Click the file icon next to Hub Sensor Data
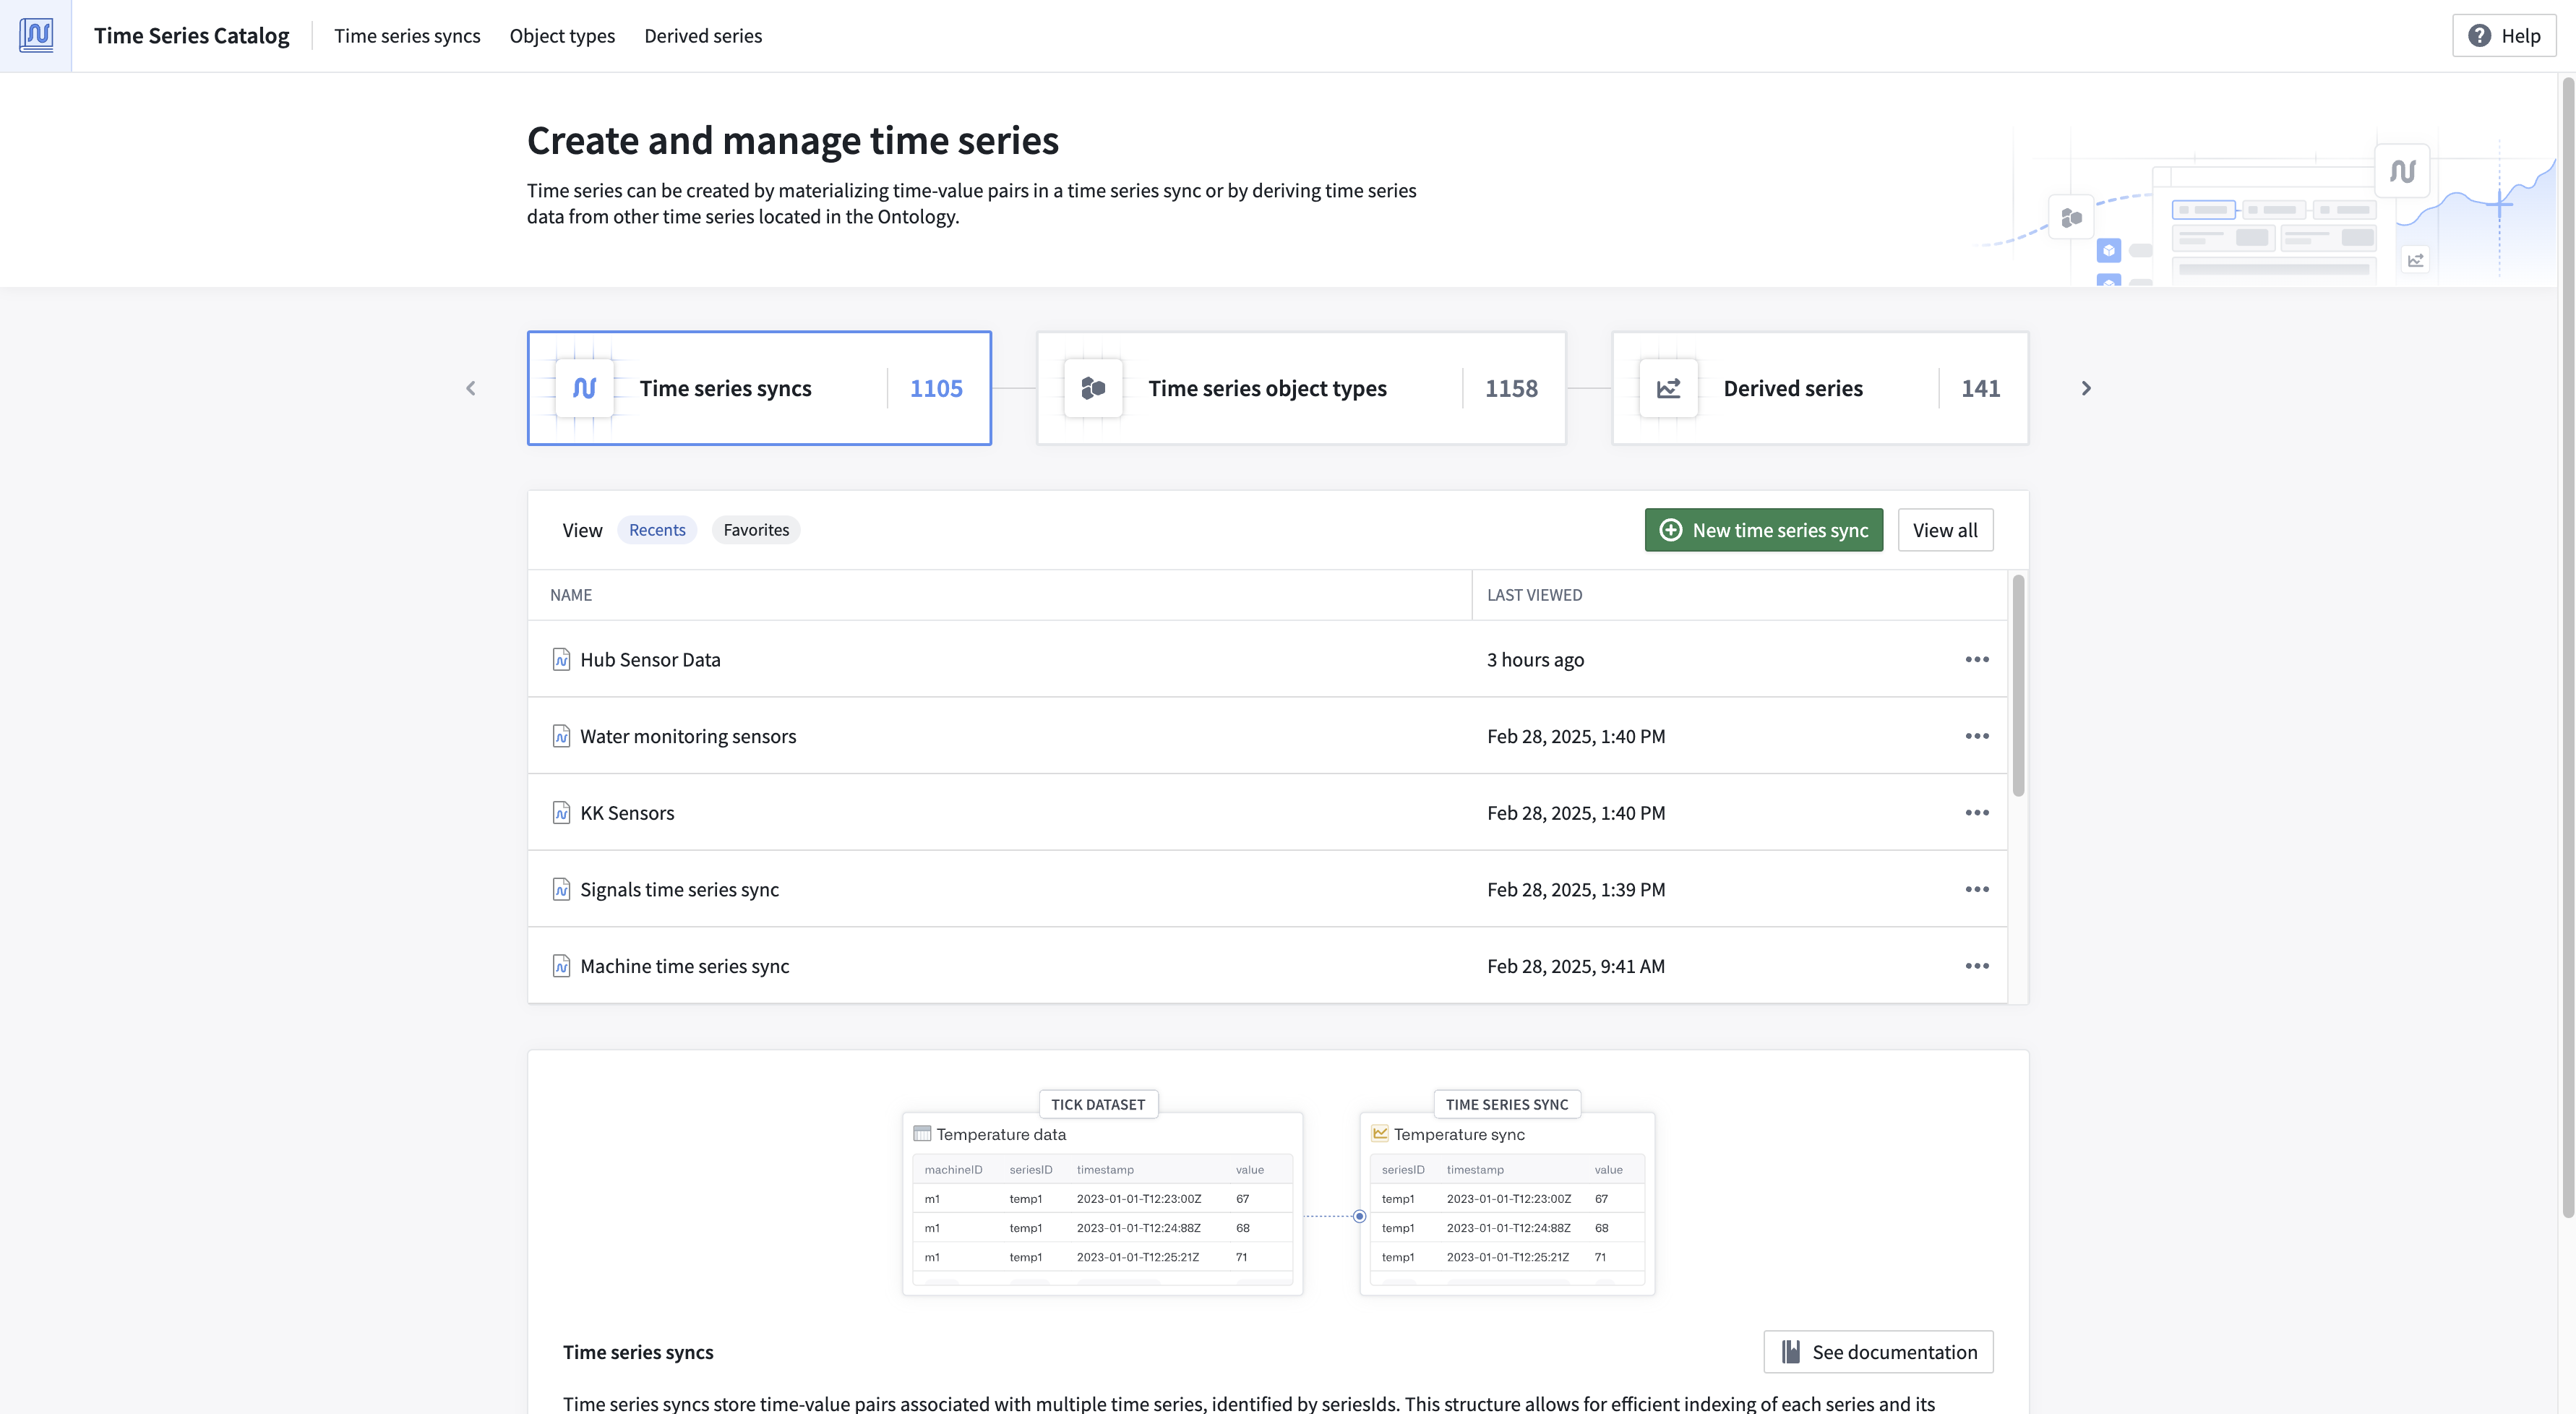Image resolution: width=2576 pixels, height=1414 pixels. tap(561, 659)
